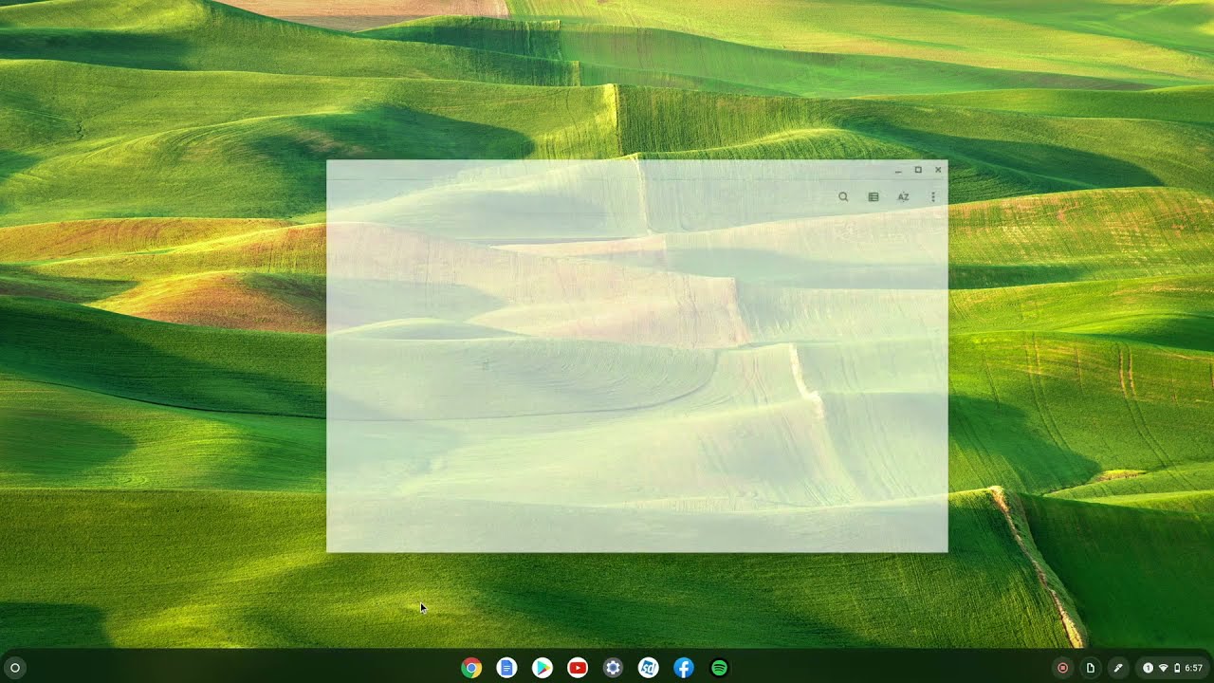Launch YouTube from the shelf
1214x683 pixels.
(578, 668)
